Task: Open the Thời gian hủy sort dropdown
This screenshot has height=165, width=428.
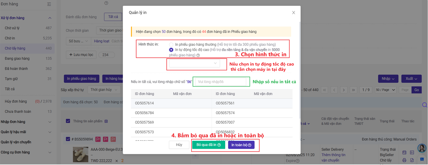Action: pyautogui.click(x=104, y=90)
